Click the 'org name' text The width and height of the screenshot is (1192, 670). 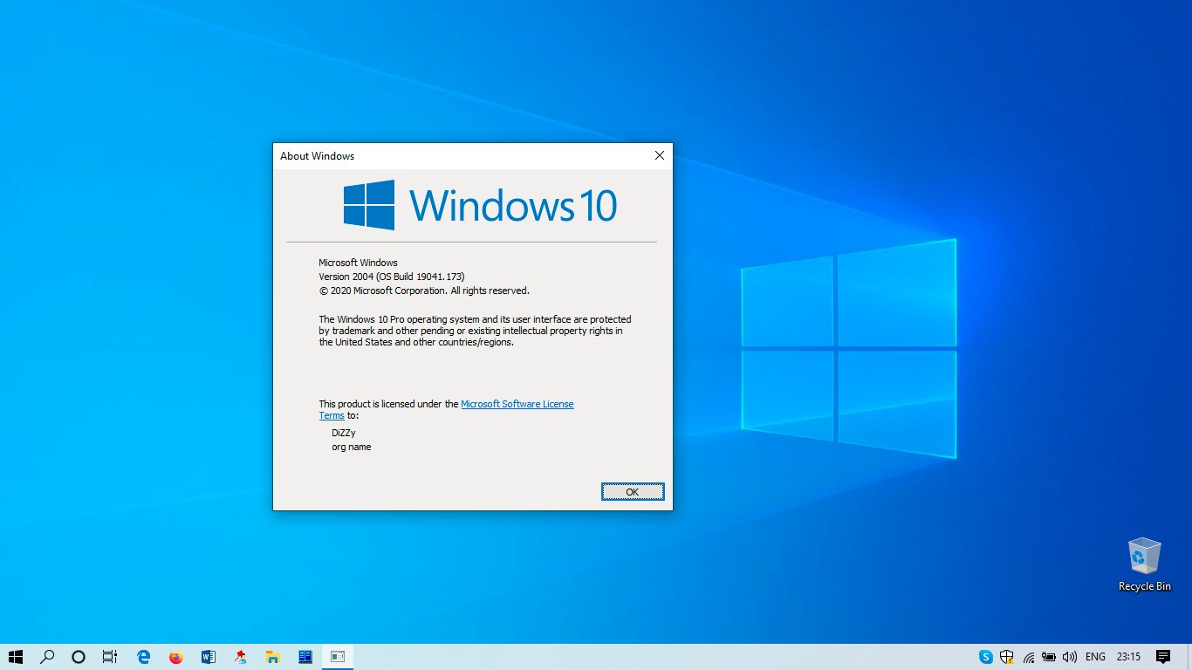352,447
